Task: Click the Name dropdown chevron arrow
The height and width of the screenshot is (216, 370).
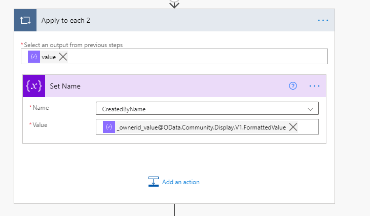Action: point(310,108)
